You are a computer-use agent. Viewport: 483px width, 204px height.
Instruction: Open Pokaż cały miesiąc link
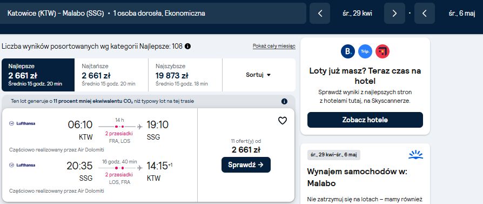tap(274, 46)
